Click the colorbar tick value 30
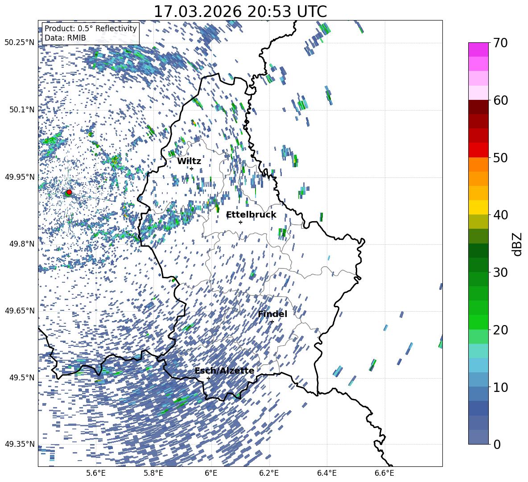This screenshot has height=482, width=528. click(500, 272)
